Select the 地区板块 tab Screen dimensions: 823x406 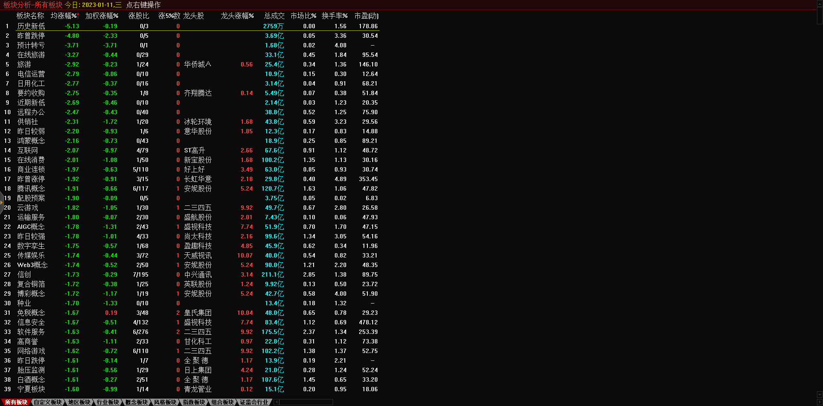[x=79, y=402]
